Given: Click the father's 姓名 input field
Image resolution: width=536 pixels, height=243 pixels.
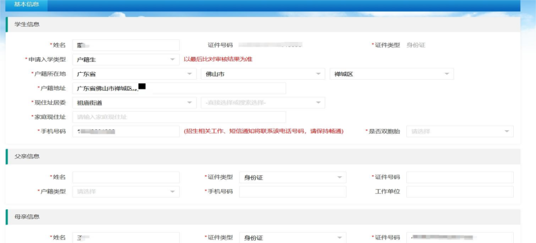Looking at the screenshot, I should tap(126, 177).
